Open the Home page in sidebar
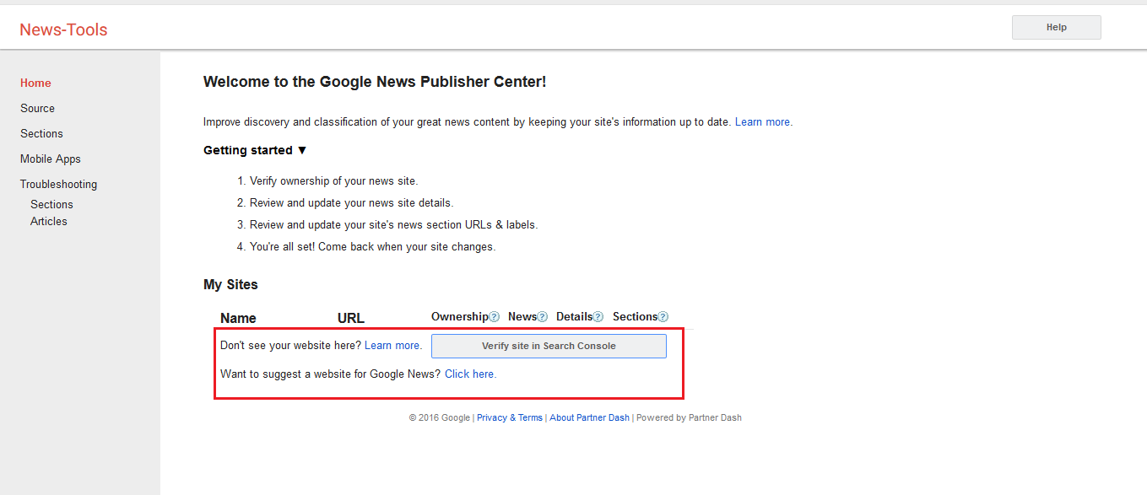 [35, 83]
